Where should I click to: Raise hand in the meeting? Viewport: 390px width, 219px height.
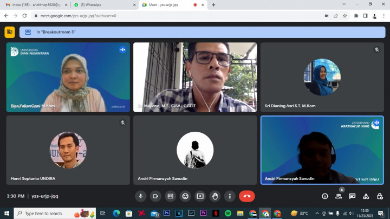coord(215,196)
